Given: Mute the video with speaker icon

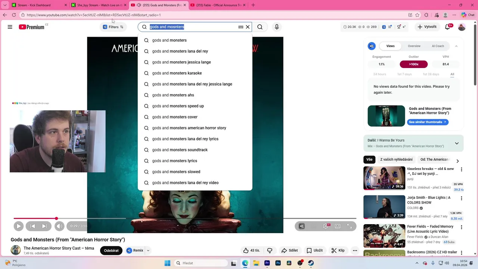Looking at the screenshot, I should point(59,226).
